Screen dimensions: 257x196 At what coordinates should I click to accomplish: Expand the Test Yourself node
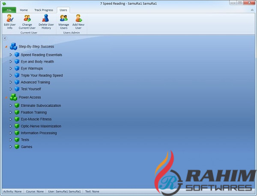(x=11, y=89)
